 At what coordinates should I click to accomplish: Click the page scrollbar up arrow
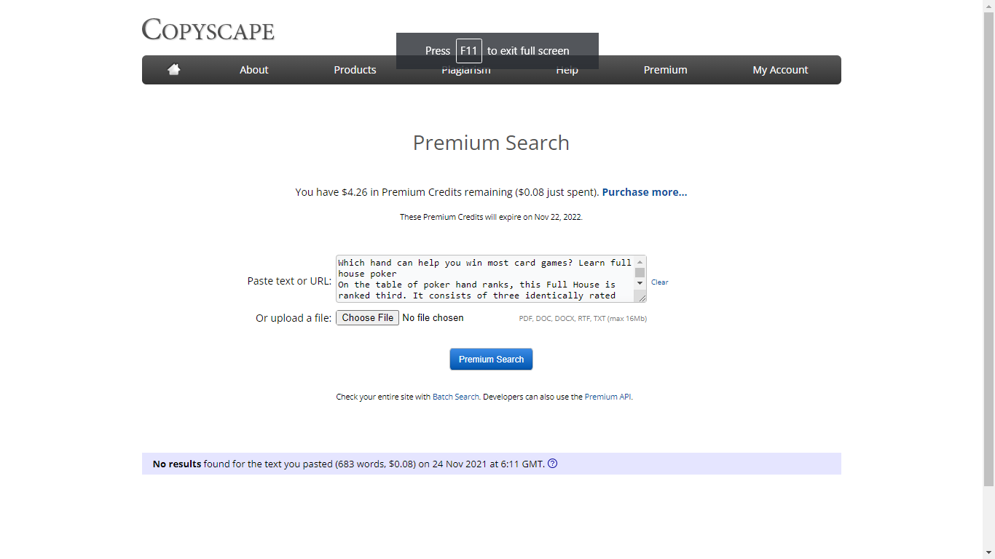tap(988, 6)
